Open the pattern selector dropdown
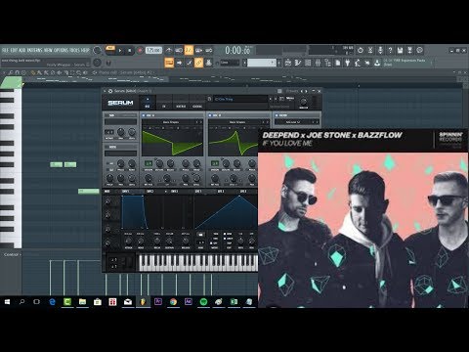This screenshot has width=469, height=352. (x=262, y=63)
